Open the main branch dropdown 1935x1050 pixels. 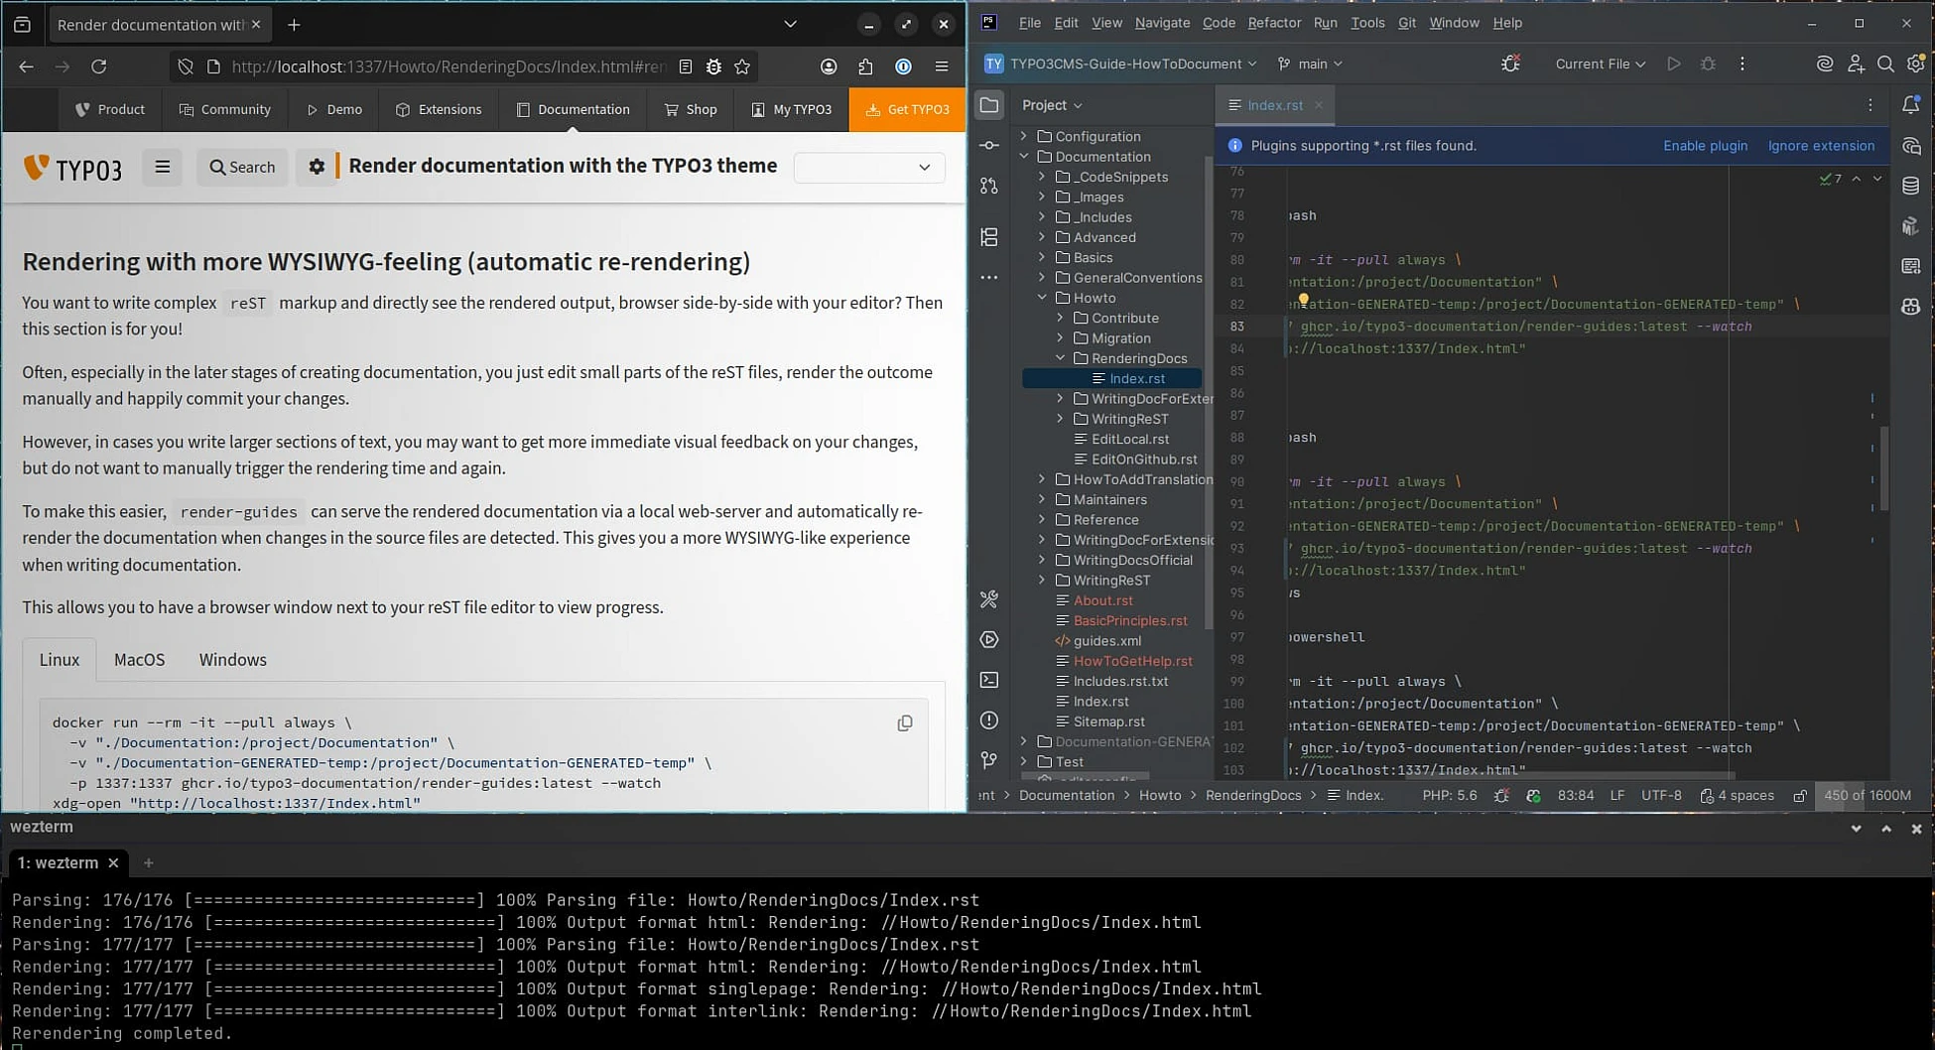tap(1311, 64)
